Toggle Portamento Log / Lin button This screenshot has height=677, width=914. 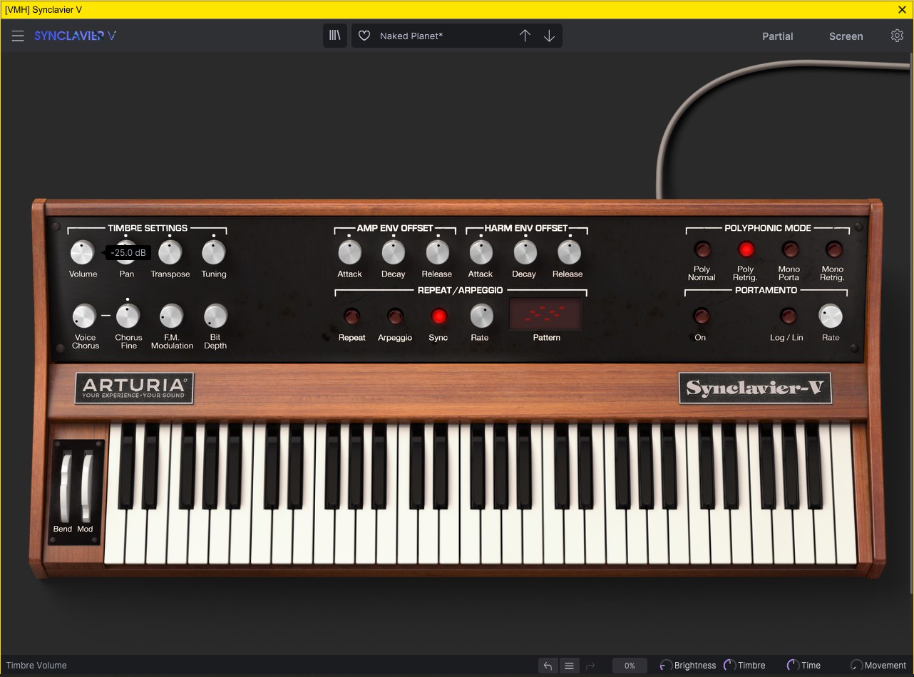[788, 316]
